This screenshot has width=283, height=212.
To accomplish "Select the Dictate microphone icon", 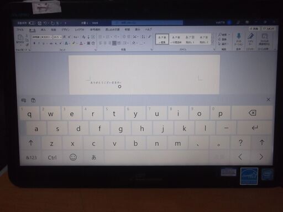I will 239,39.
